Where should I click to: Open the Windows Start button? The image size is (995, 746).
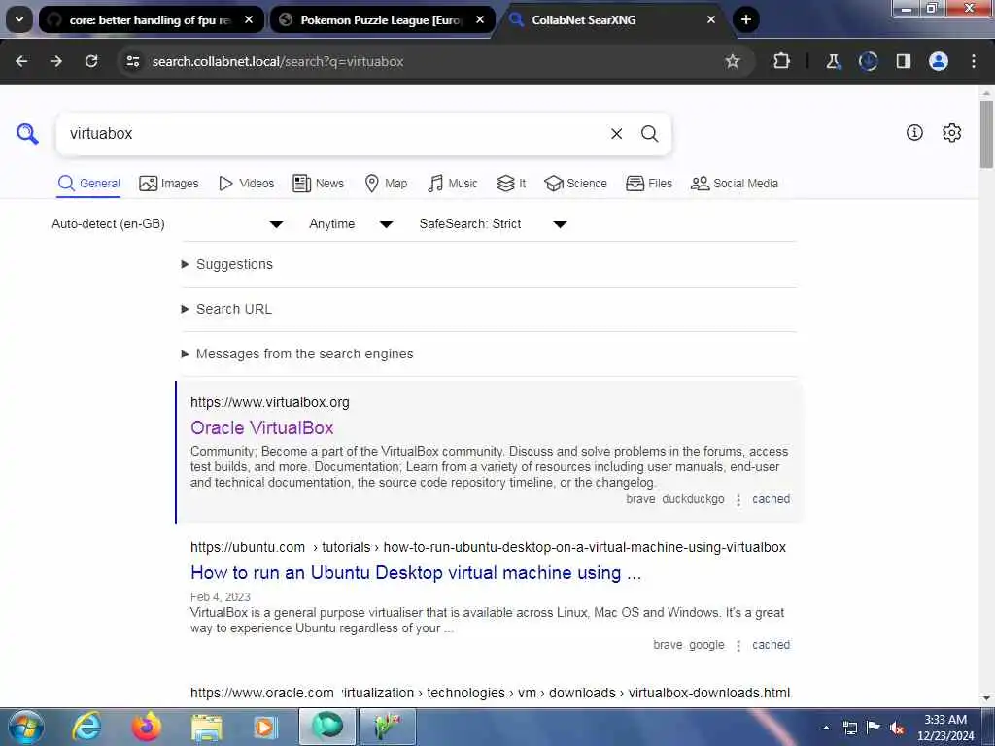[26, 727]
